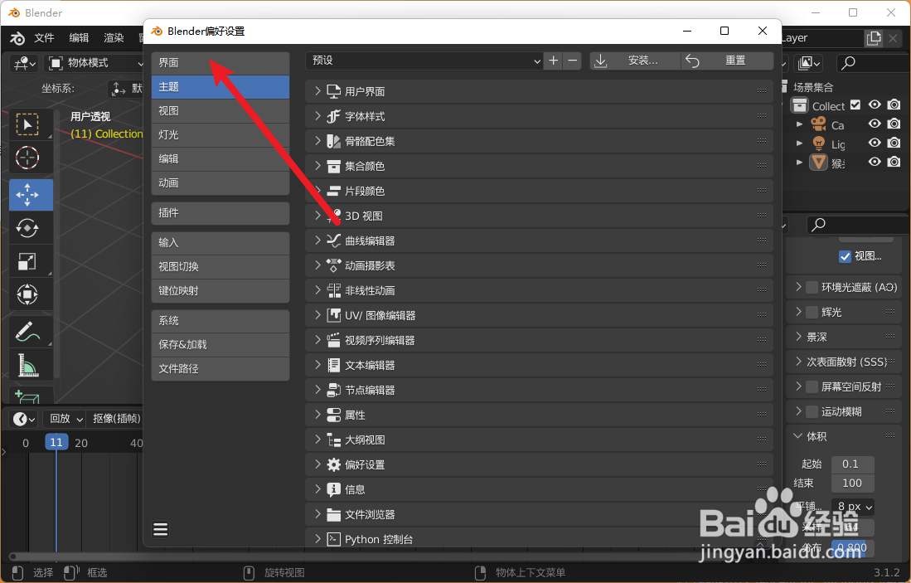Viewport: 911px width, 583px height.
Task: Select the 3D Cursor tool
Action: pos(27,158)
